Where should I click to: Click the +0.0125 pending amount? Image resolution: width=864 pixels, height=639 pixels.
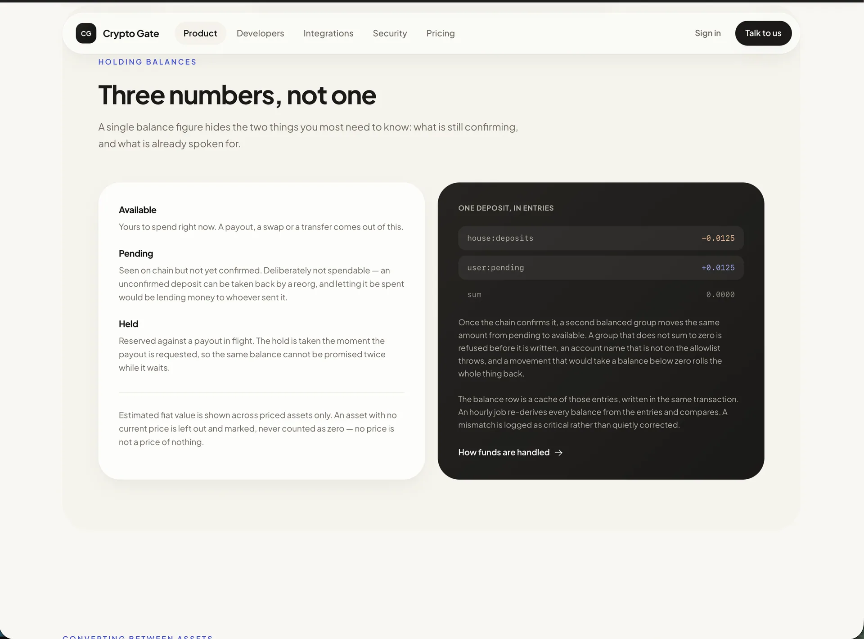point(718,268)
